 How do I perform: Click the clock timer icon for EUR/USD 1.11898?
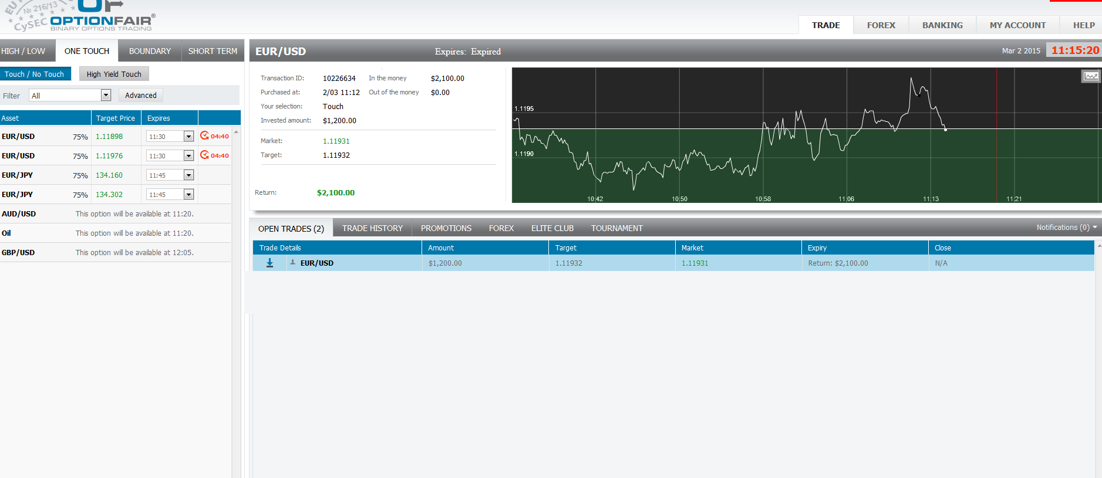tap(204, 135)
